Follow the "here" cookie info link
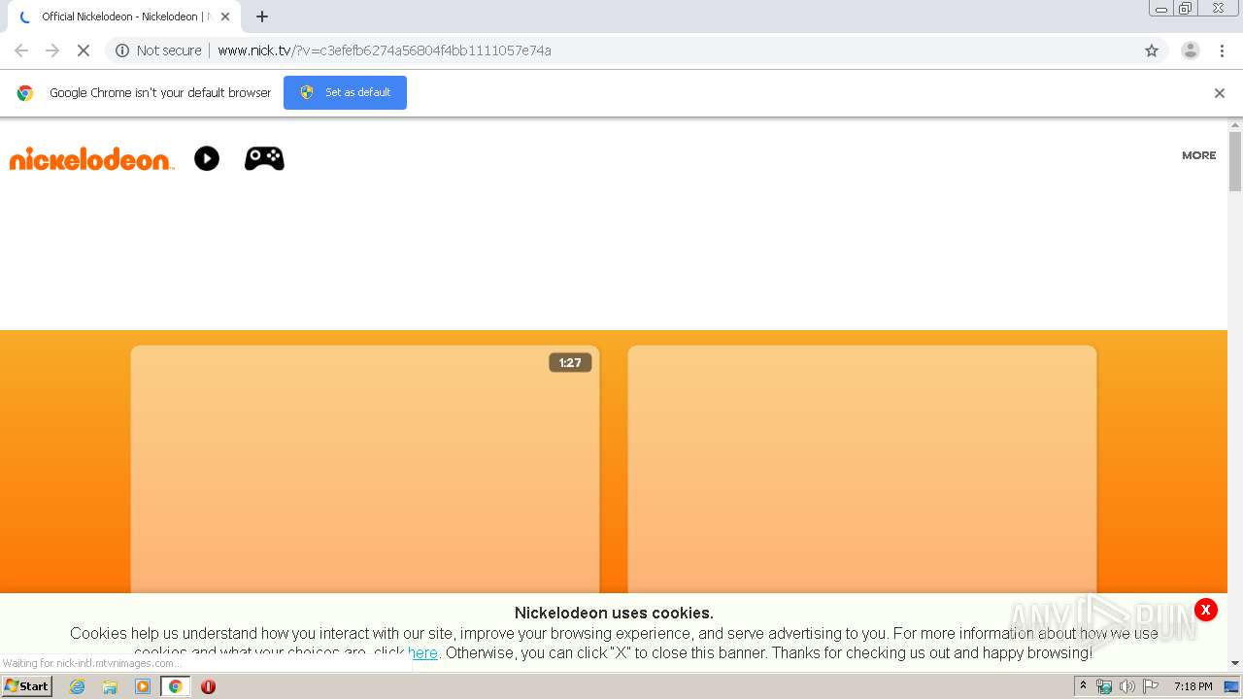The width and height of the screenshot is (1243, 699). [x=422, y=653]
